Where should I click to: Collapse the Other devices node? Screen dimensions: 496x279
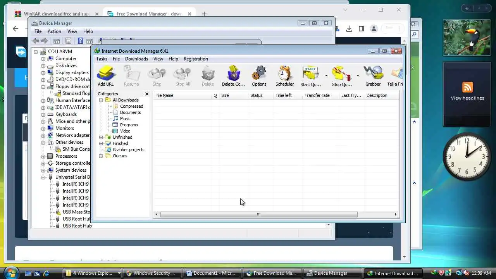43,142
